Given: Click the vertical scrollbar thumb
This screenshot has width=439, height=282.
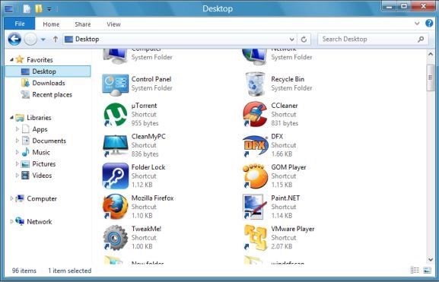Looking at the screenshot, I should click(x=431, y=78).
